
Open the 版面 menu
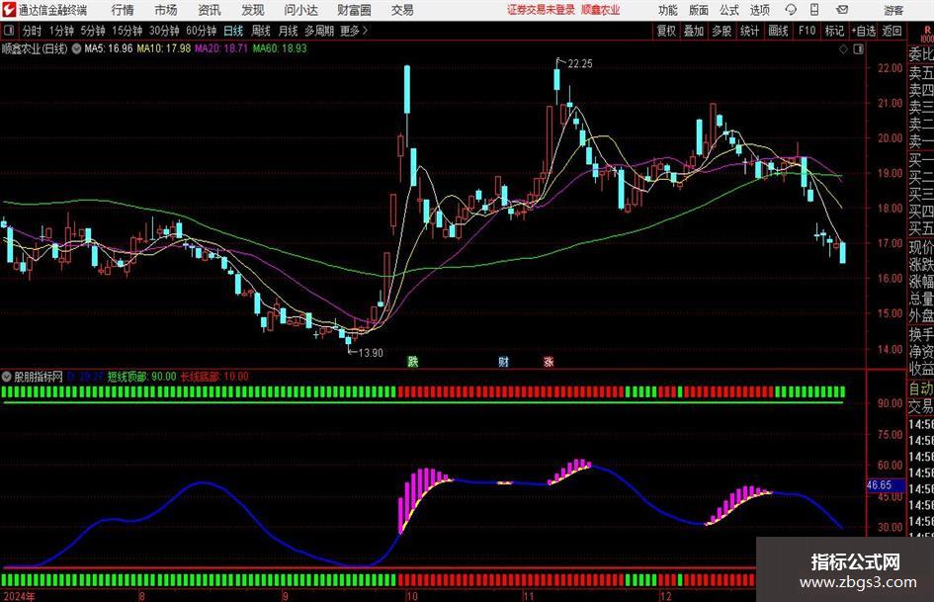[699, 10]
